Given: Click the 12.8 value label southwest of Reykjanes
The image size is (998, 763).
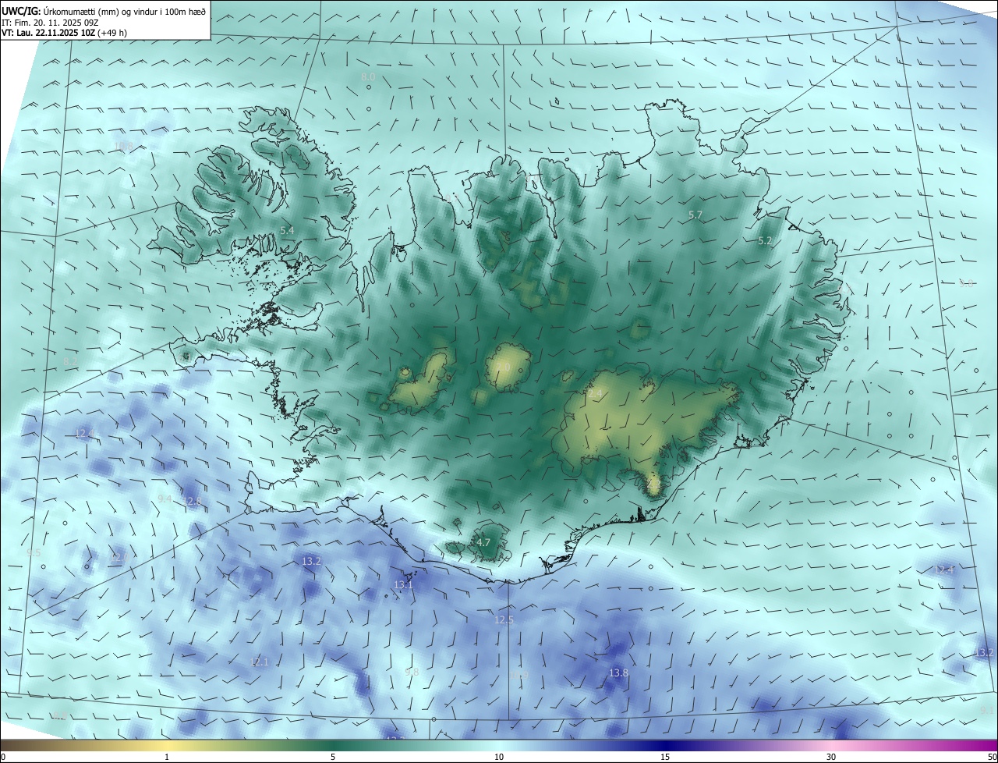Looking at the screenshot, I should click(x=192, y=500).
